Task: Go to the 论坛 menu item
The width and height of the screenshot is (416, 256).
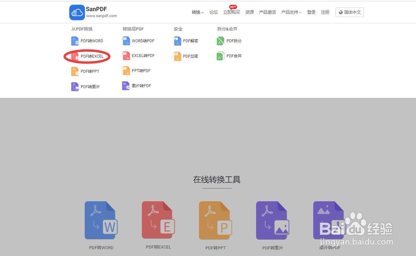Action: point(213,12)
